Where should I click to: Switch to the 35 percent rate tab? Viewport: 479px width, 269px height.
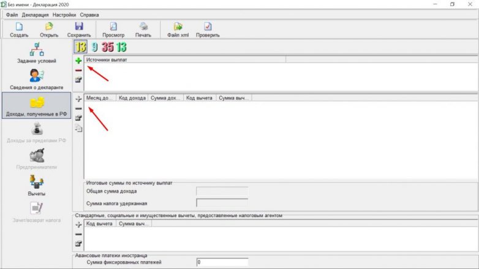pos(107,46)
